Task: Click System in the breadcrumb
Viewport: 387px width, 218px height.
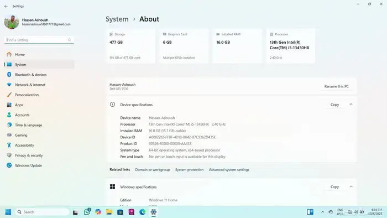Action: (117, 19)
